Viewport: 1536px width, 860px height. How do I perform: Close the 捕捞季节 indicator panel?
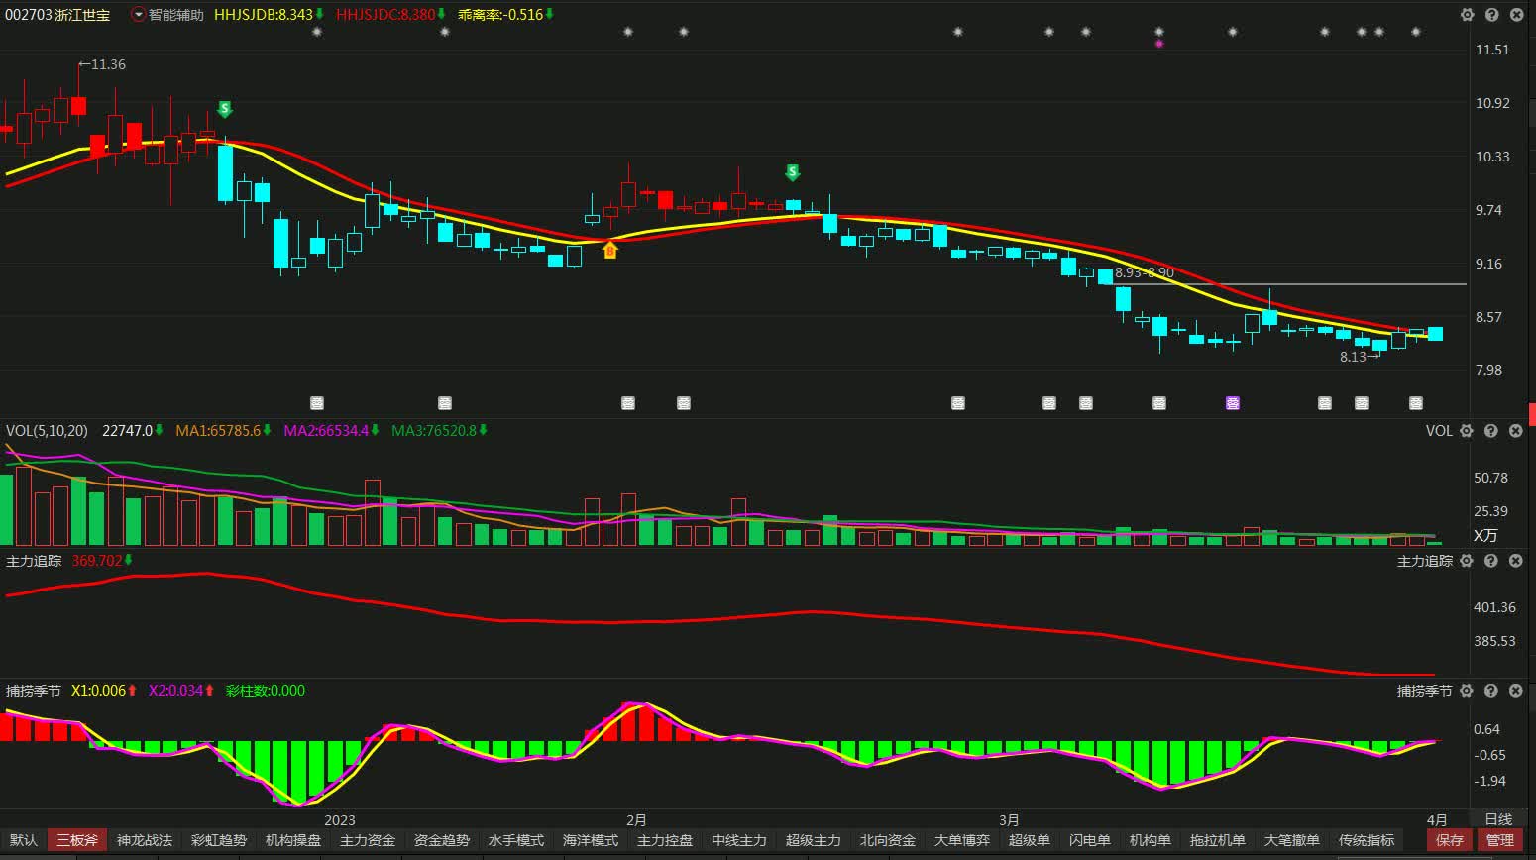click(x=1515, y=691)
